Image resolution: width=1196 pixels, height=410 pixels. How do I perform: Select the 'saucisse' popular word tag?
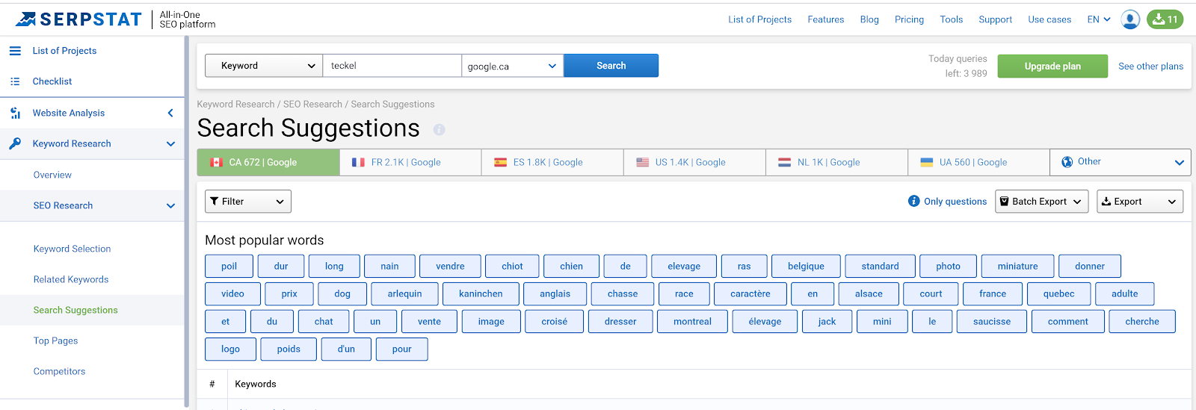click(x=992, y=321)
